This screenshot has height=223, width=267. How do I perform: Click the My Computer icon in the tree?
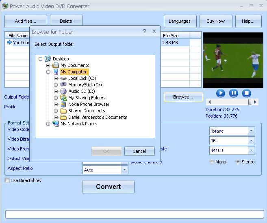point(56,72)
